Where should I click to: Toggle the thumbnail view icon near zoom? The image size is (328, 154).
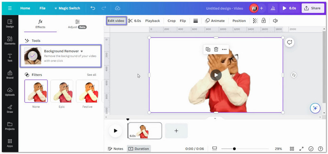(214, 149)
